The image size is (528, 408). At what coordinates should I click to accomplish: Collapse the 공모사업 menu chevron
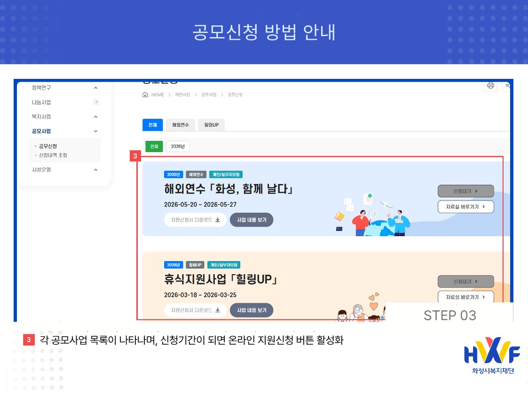coord(95,131)
